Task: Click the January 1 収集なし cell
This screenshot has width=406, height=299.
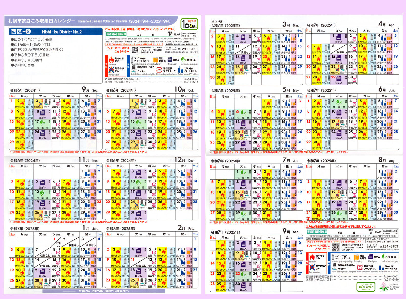Action: pyautogui.click(x=57, y=242)
